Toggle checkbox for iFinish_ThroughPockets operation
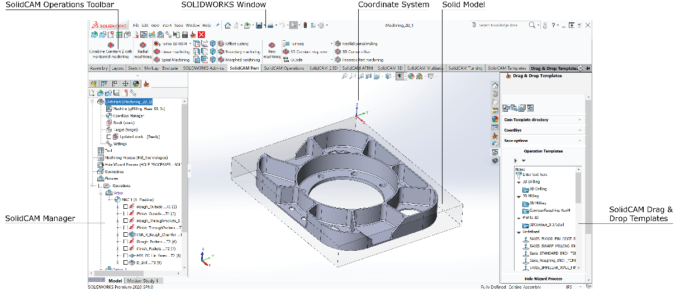680x292 pixels. tap(125, 227)
